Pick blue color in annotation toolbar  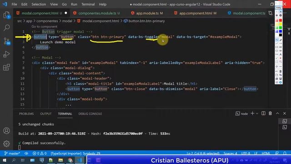pos(281,31)
